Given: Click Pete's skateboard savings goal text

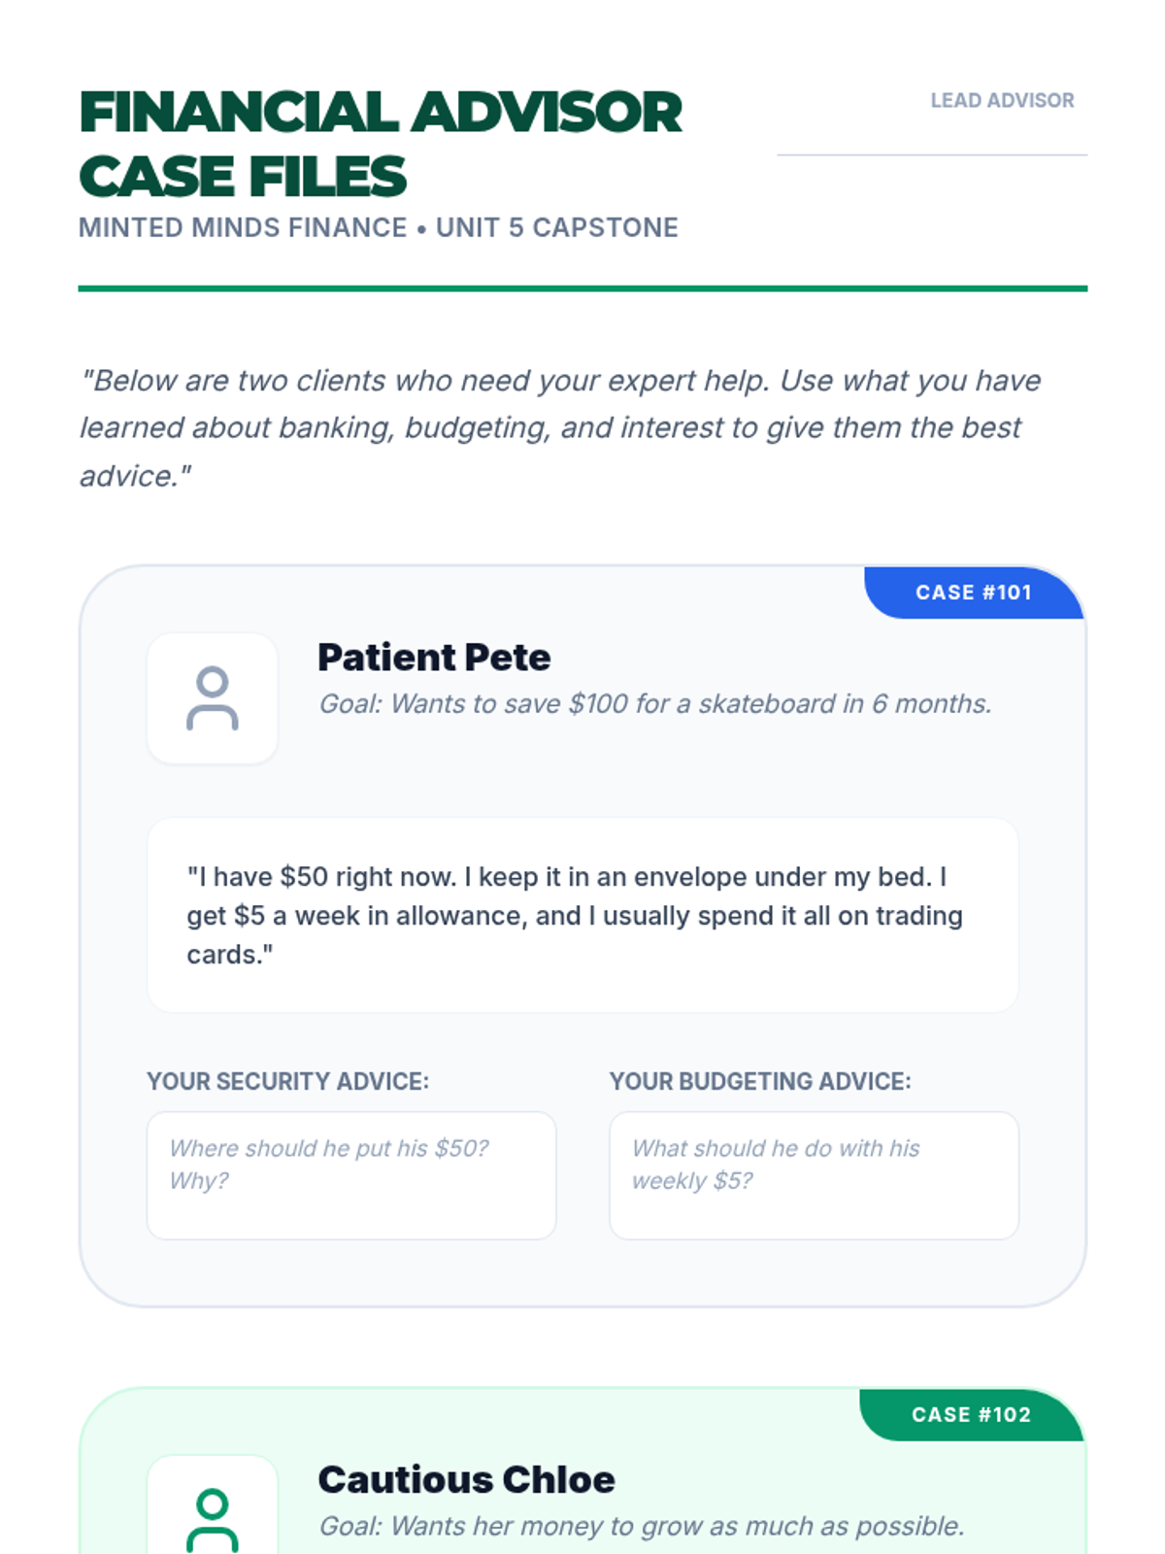Looking at the screenshot, I should click(655, 704).
